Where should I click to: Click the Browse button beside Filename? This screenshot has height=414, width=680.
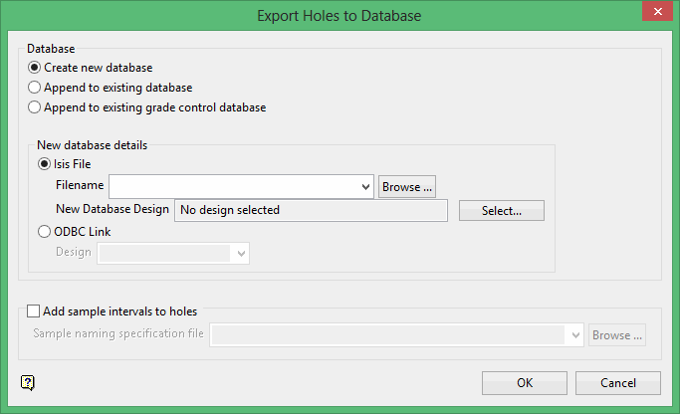pos(407,186)
